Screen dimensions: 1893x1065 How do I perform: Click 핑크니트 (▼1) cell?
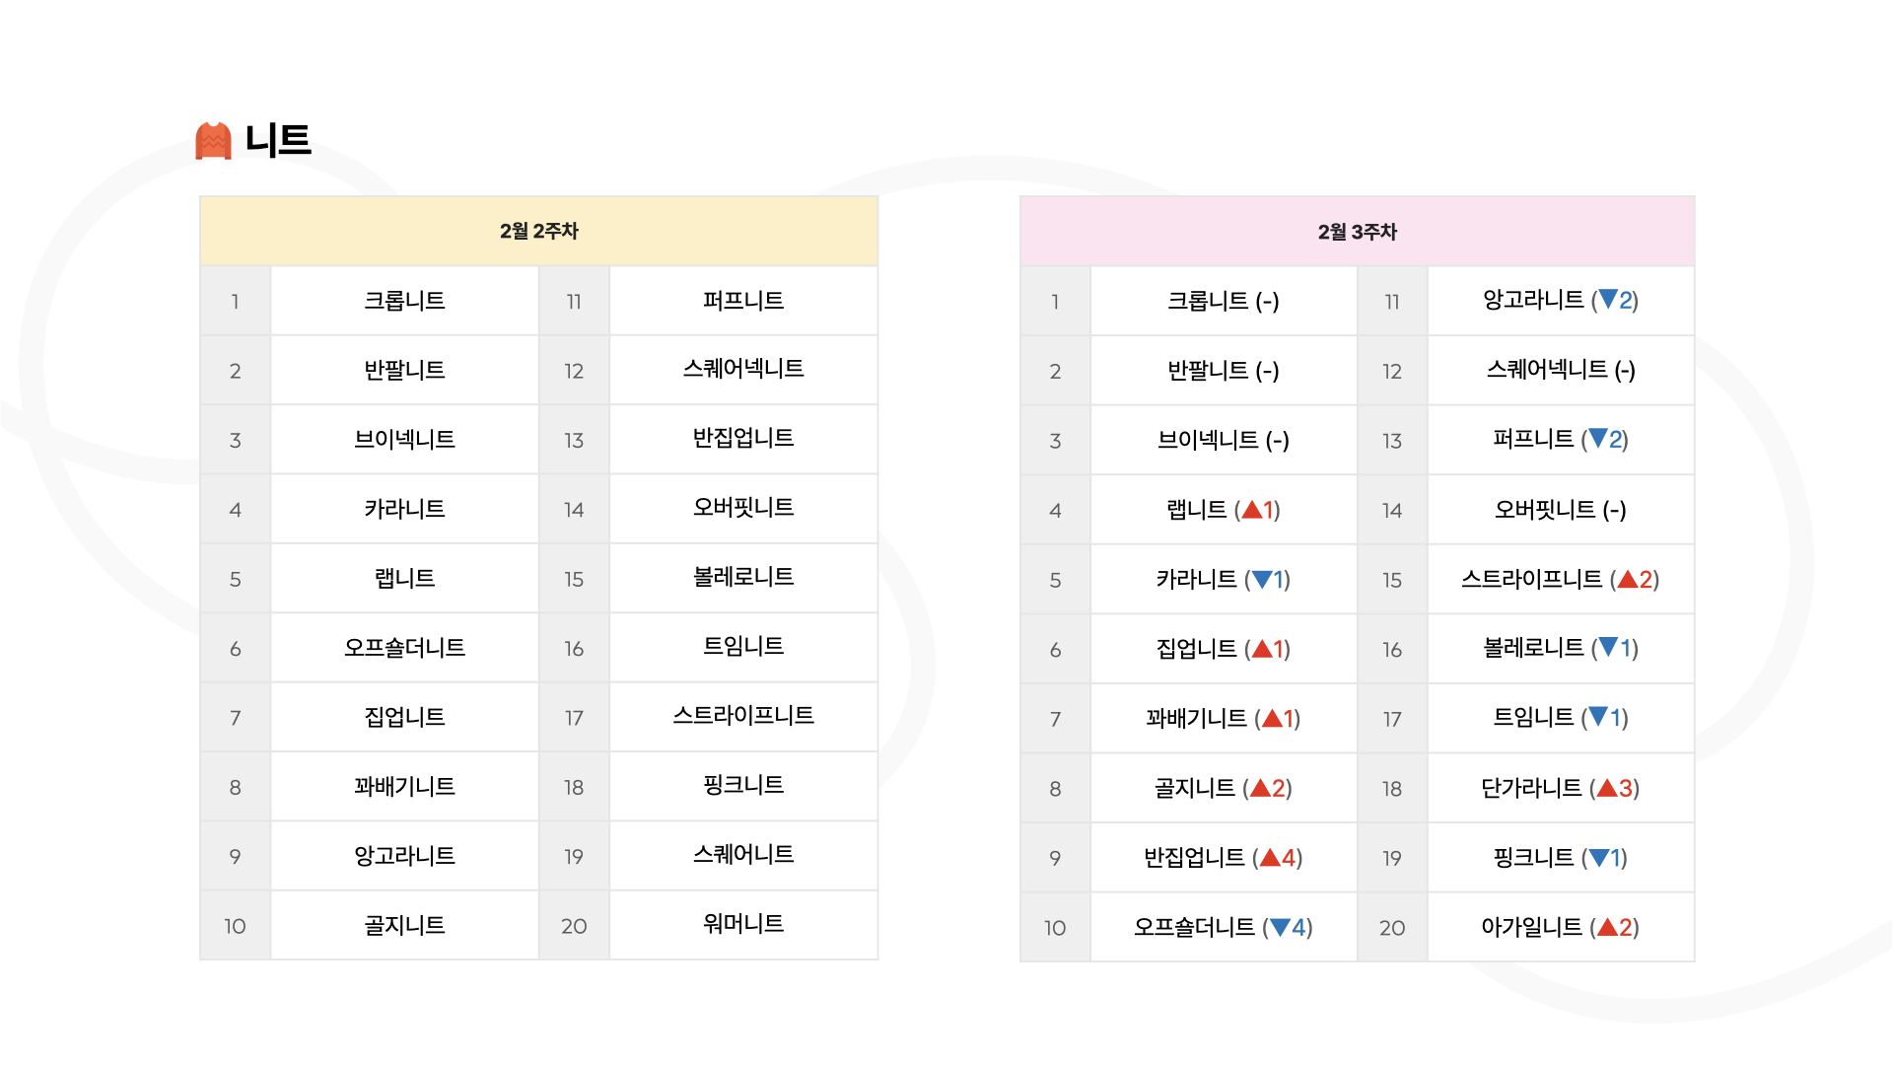tap(1561, 857)
